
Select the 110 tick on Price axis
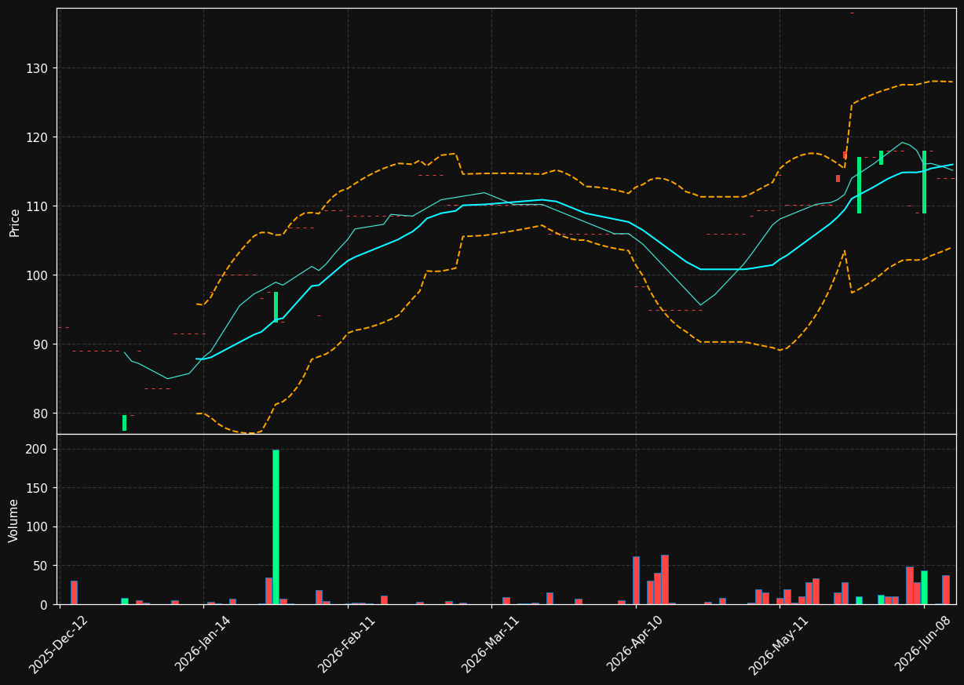click(38, 206)
